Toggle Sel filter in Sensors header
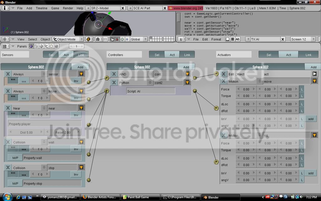The image size is (321, 201). tap(51, 55)
